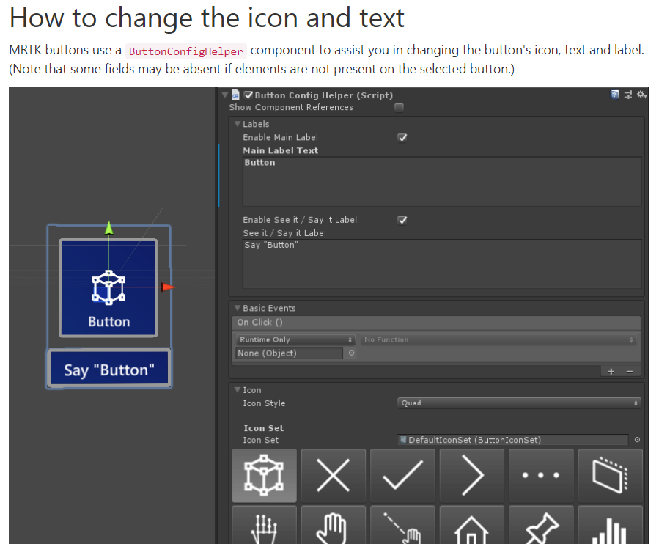
Task: Open No Function dropdown
Action: coord(498,339)
